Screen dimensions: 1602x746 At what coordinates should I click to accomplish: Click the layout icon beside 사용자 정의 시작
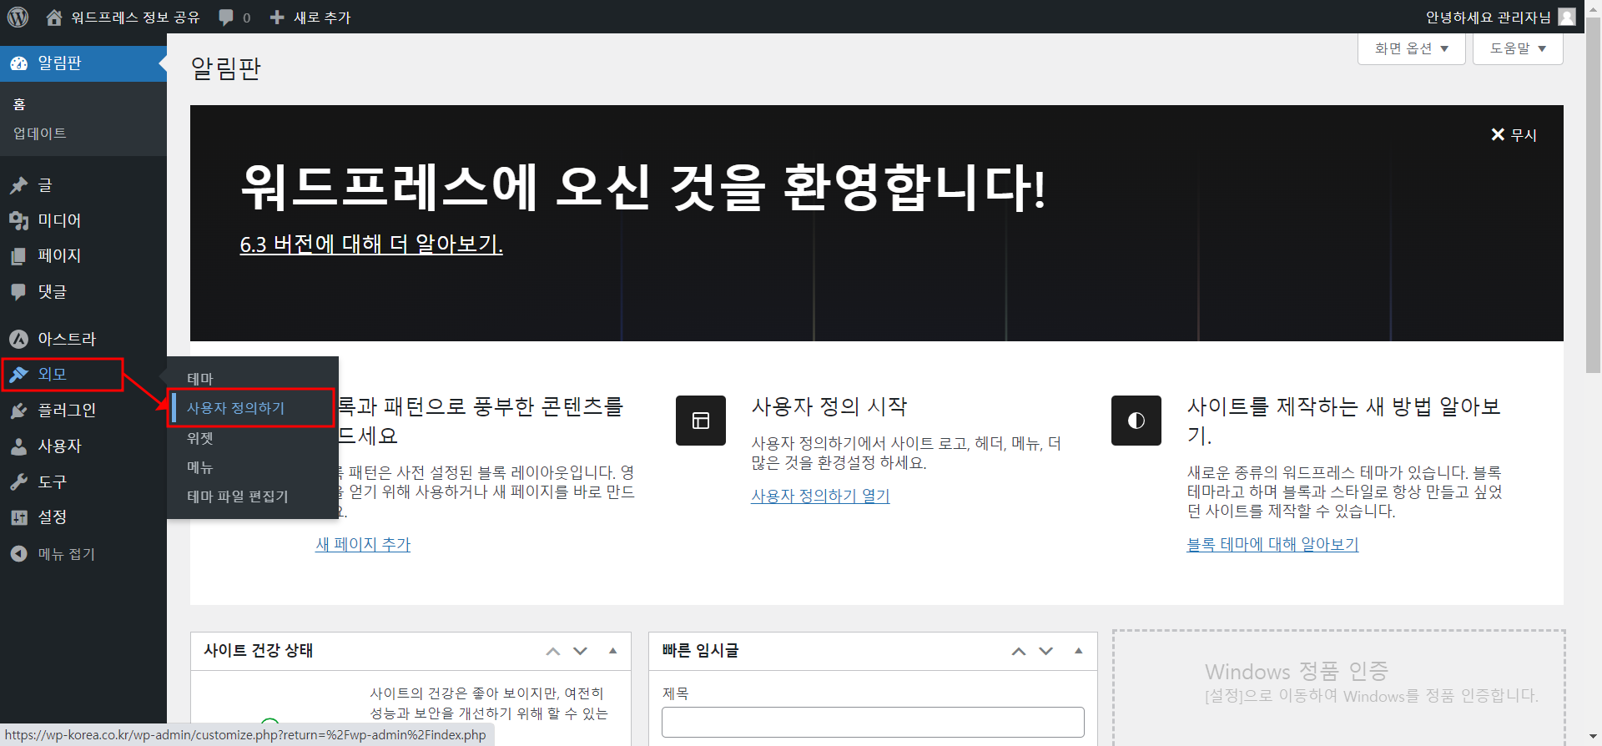pos(701,421)
